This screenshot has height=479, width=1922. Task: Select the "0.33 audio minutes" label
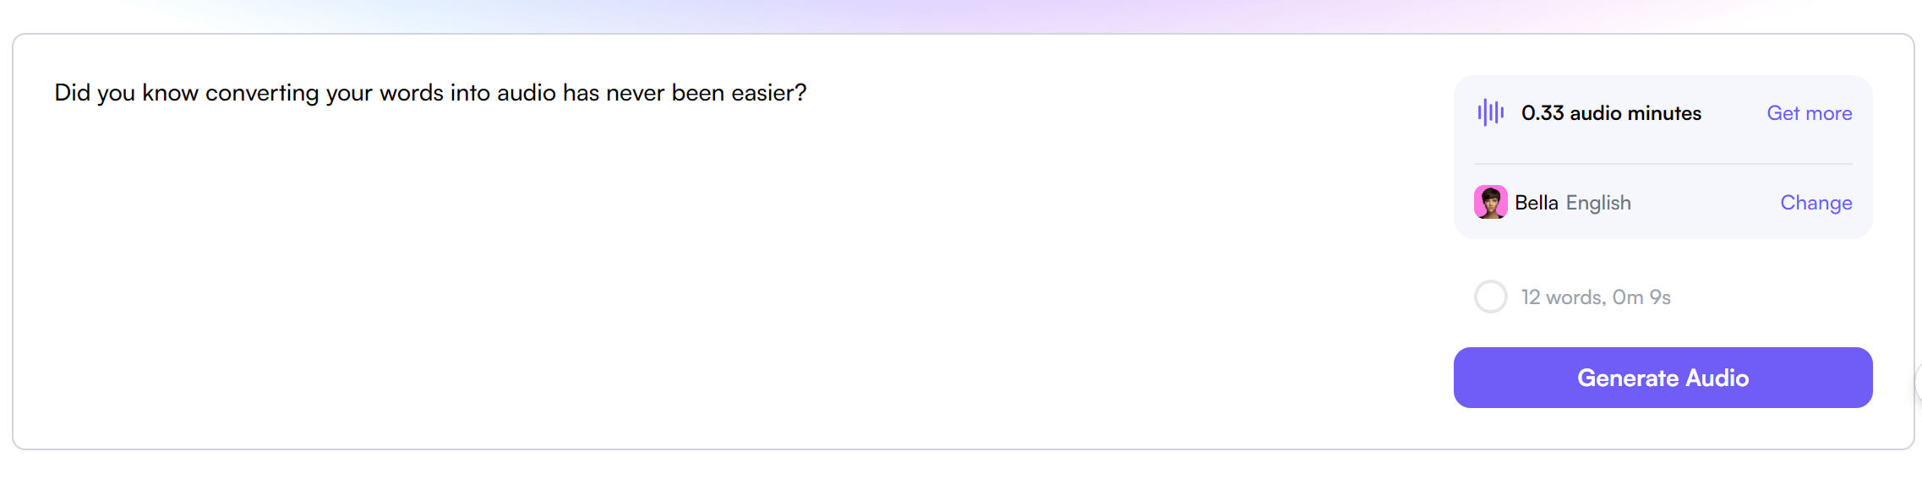click(1611, 113)
